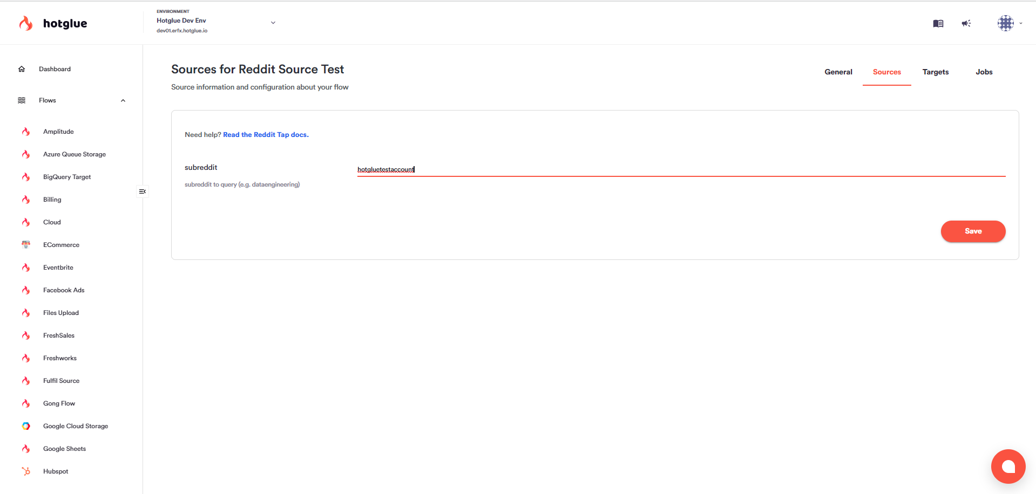The height and width of the screenshot is (494, 1036).
Task: Select the ECommerce flow entry
Action: [x=61, y=245]
